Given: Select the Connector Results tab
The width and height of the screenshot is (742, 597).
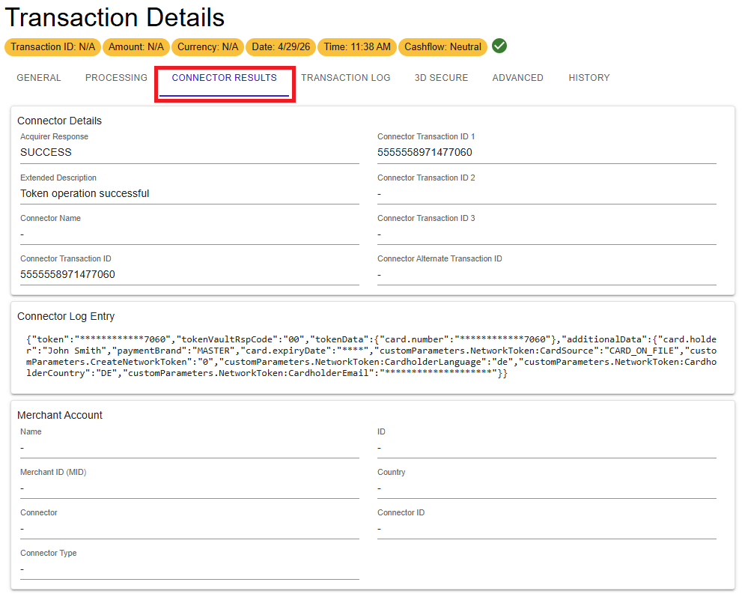Looking at the screenshot, I should (225, 78).
